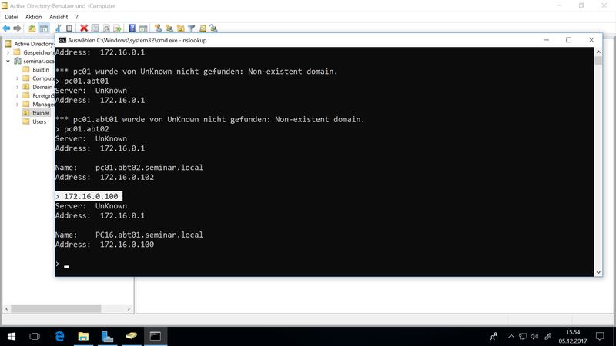
Task: Open Task View on taskbar
Action: 35,336
